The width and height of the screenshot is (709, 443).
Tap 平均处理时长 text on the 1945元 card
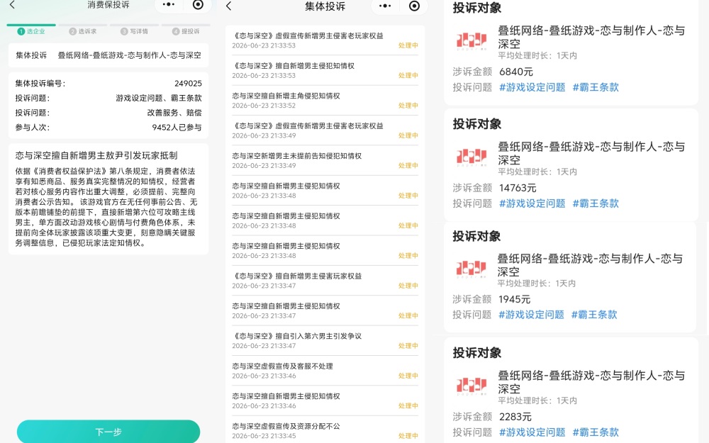536,284
